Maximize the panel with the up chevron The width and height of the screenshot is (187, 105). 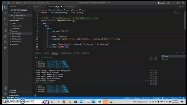[181, 53]
